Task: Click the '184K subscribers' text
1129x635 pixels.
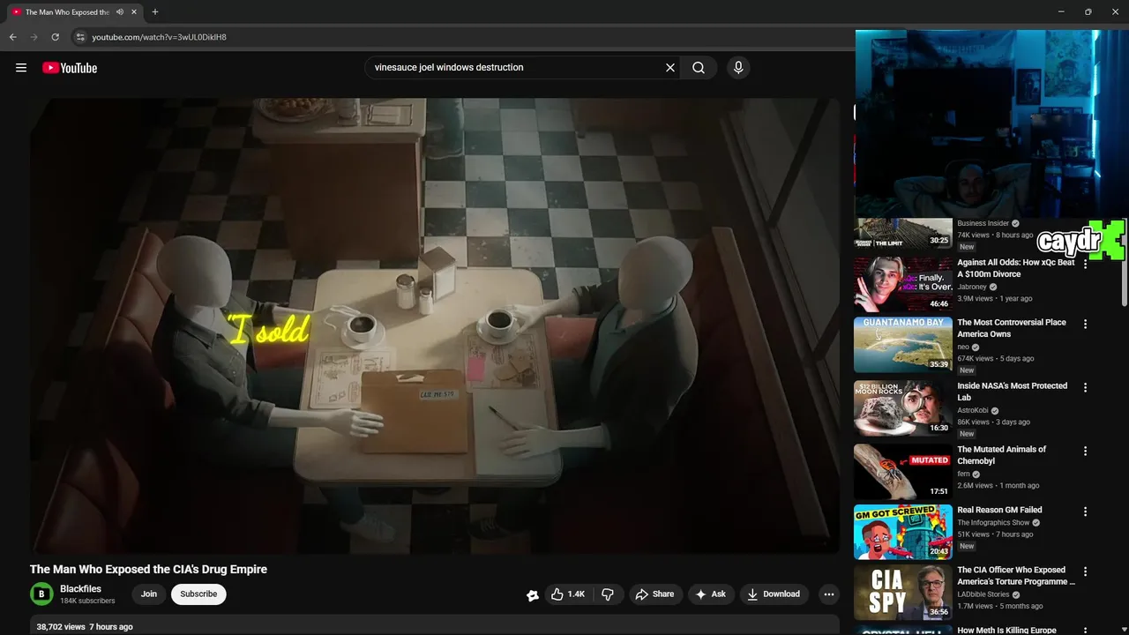Action: click(x=87, y=601)
